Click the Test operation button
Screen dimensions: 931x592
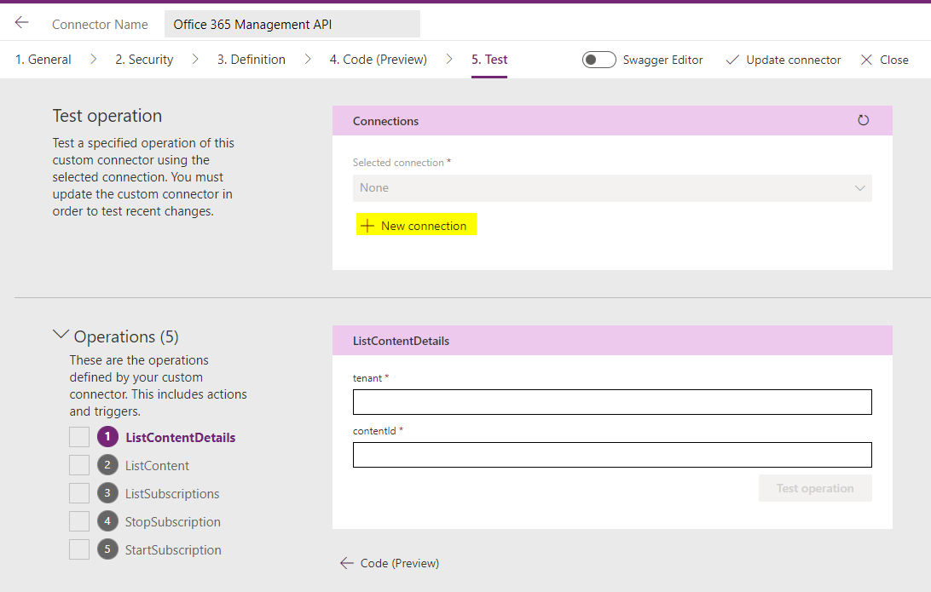tap(815, 487)
